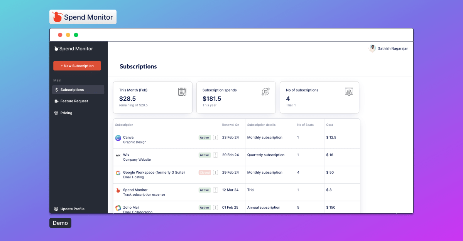Open the options menu for Canva row
463x241 pixels.
pyautogui.click(x=215, y=138)
